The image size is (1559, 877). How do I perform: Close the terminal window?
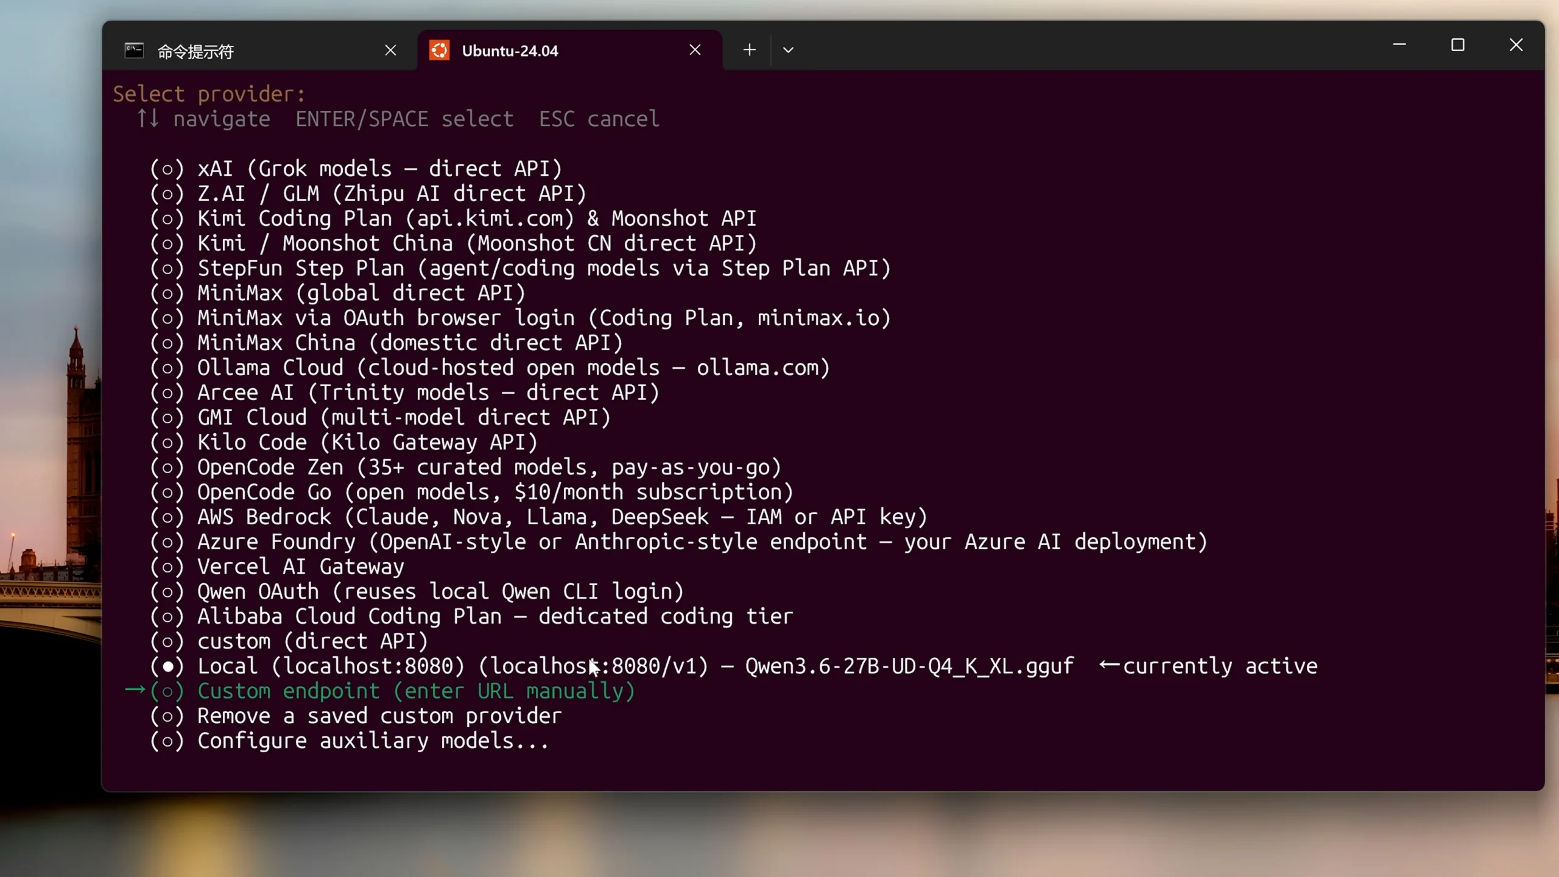point(1516,45)
